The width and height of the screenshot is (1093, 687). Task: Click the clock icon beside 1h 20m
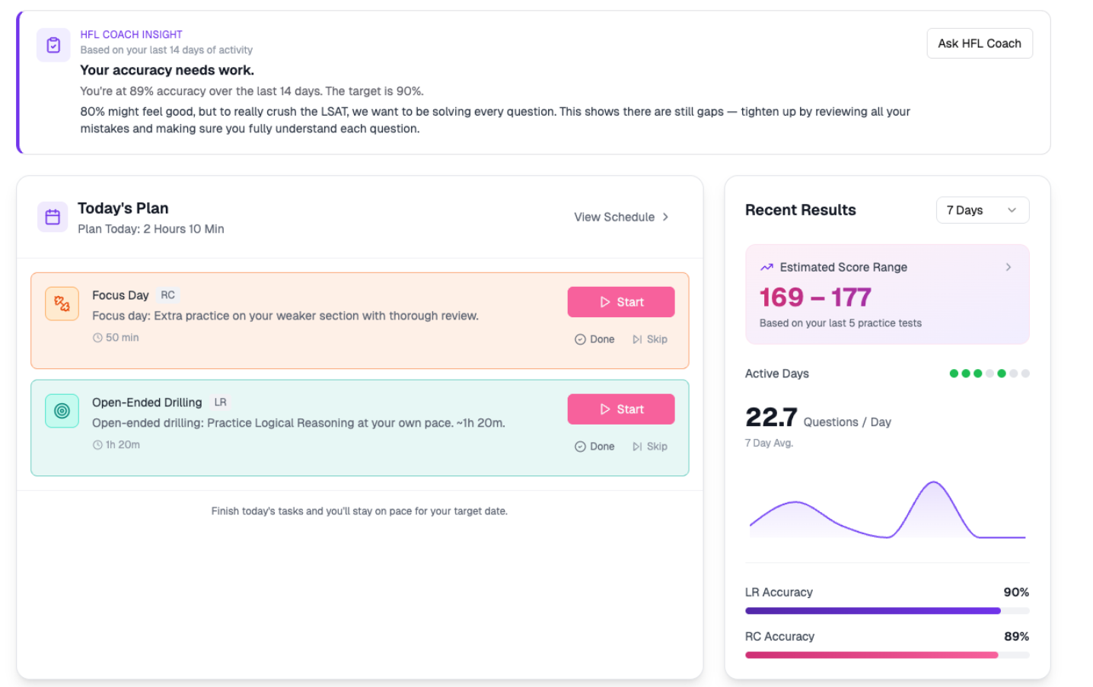(x=97, y=445)
